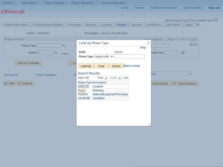Focus Phase Type search text field

(129, 56)
